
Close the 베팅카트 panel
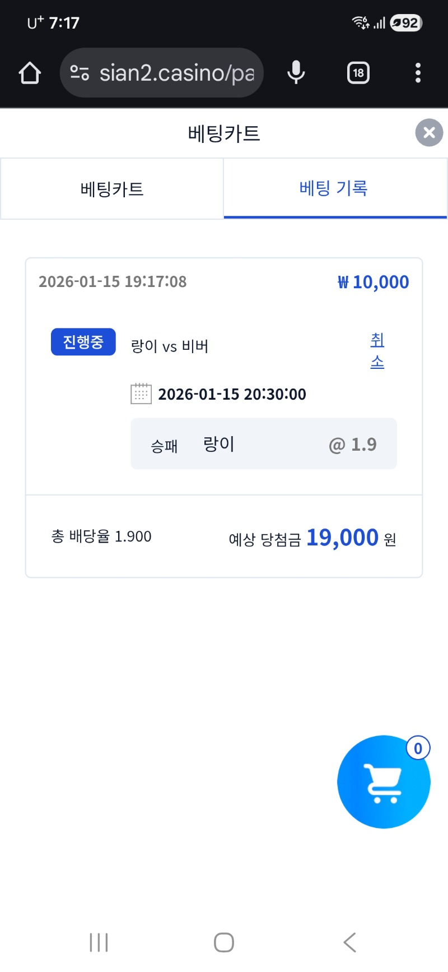429,133
